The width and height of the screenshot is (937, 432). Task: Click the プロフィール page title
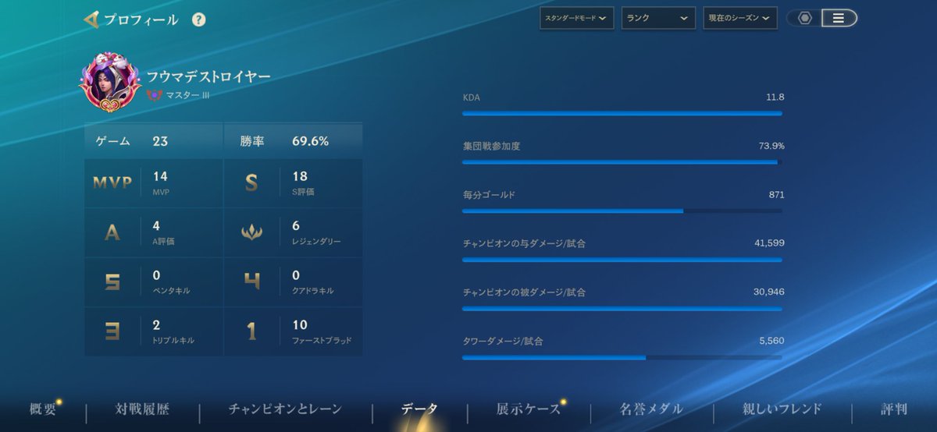click(x=141, y=20)
